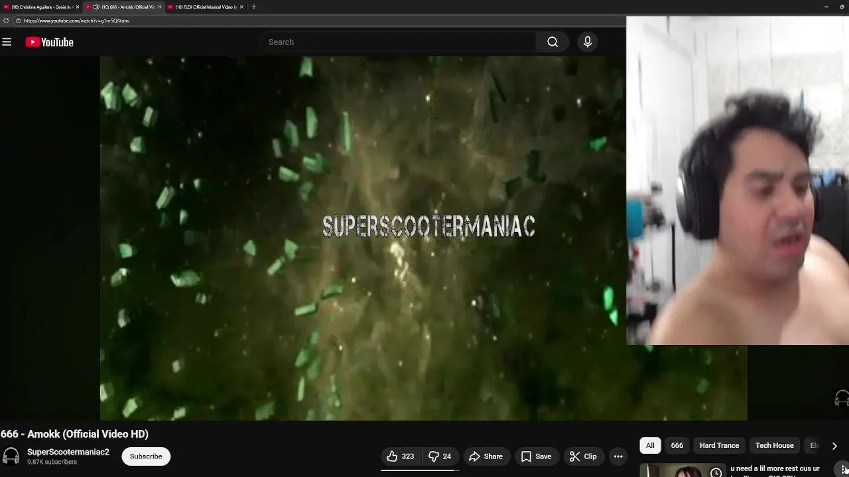Click the site security icon in address bar
Image resolution: width=849 pixels, height=477 pixels.
tap(18, 21)
